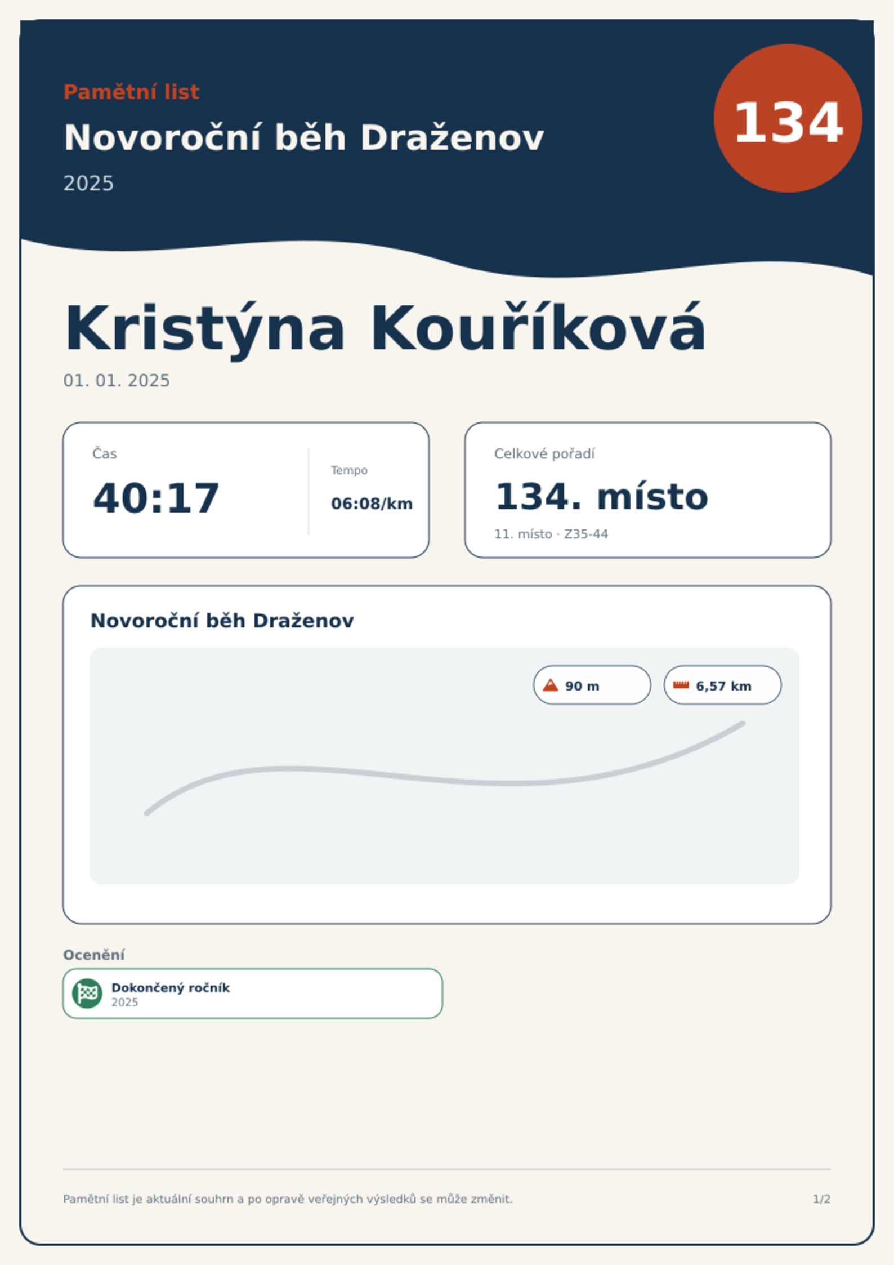Screen dimensions: 894x1265
Task: Click the Ocenění section heading
Action: pos(94,955)
